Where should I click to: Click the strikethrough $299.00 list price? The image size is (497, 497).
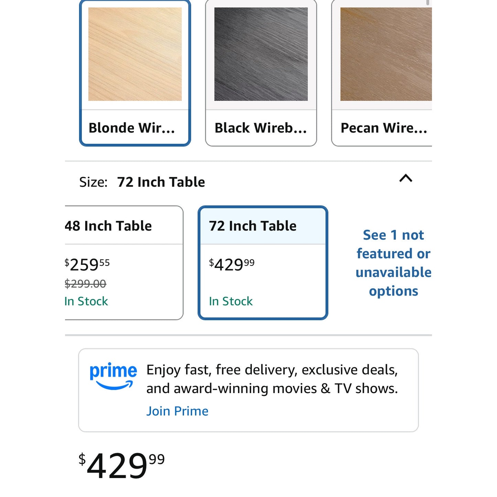[85, 284]
